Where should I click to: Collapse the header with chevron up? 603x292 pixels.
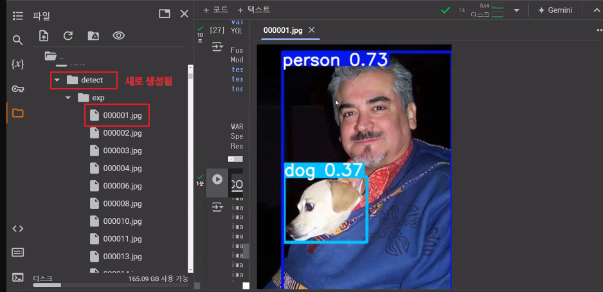click(597, 10)
